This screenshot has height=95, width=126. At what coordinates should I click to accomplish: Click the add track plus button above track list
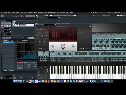13,21
